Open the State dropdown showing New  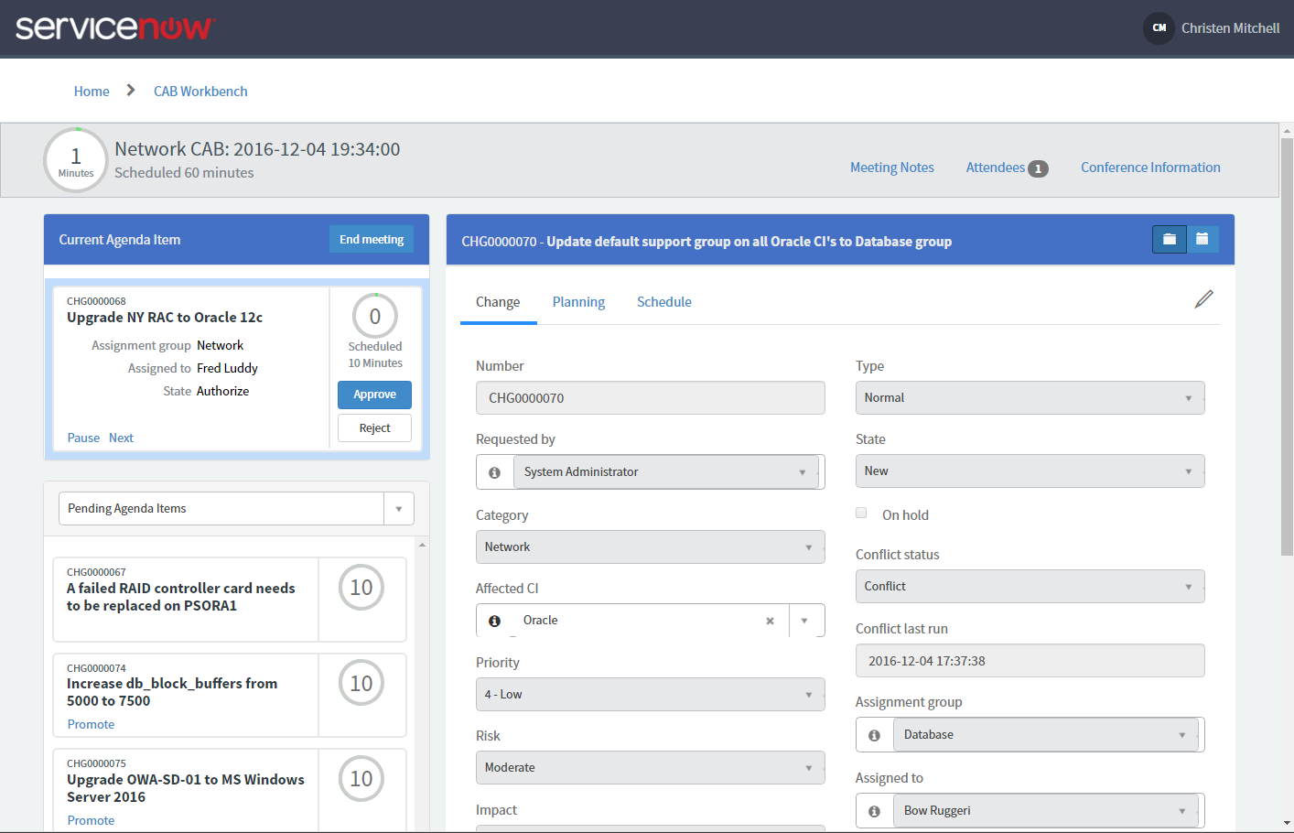[1030, 471]
